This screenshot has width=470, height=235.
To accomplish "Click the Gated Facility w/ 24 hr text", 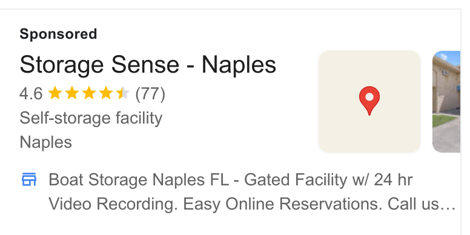I will coord(328,180).
